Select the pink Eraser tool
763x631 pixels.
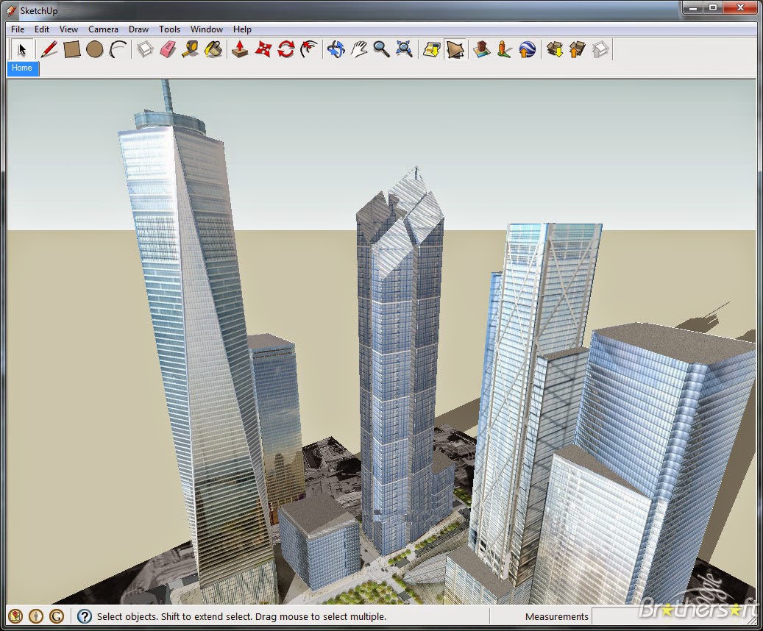[168, 49]
